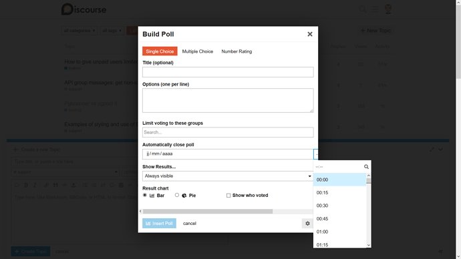461x259 pixels.
Task: Choose 00:00 in the time list
Action: point(339,180)
